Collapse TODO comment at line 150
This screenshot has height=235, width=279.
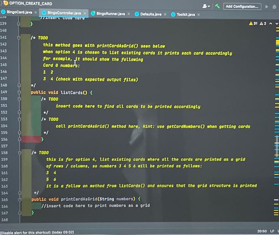(x=19, y=99)
